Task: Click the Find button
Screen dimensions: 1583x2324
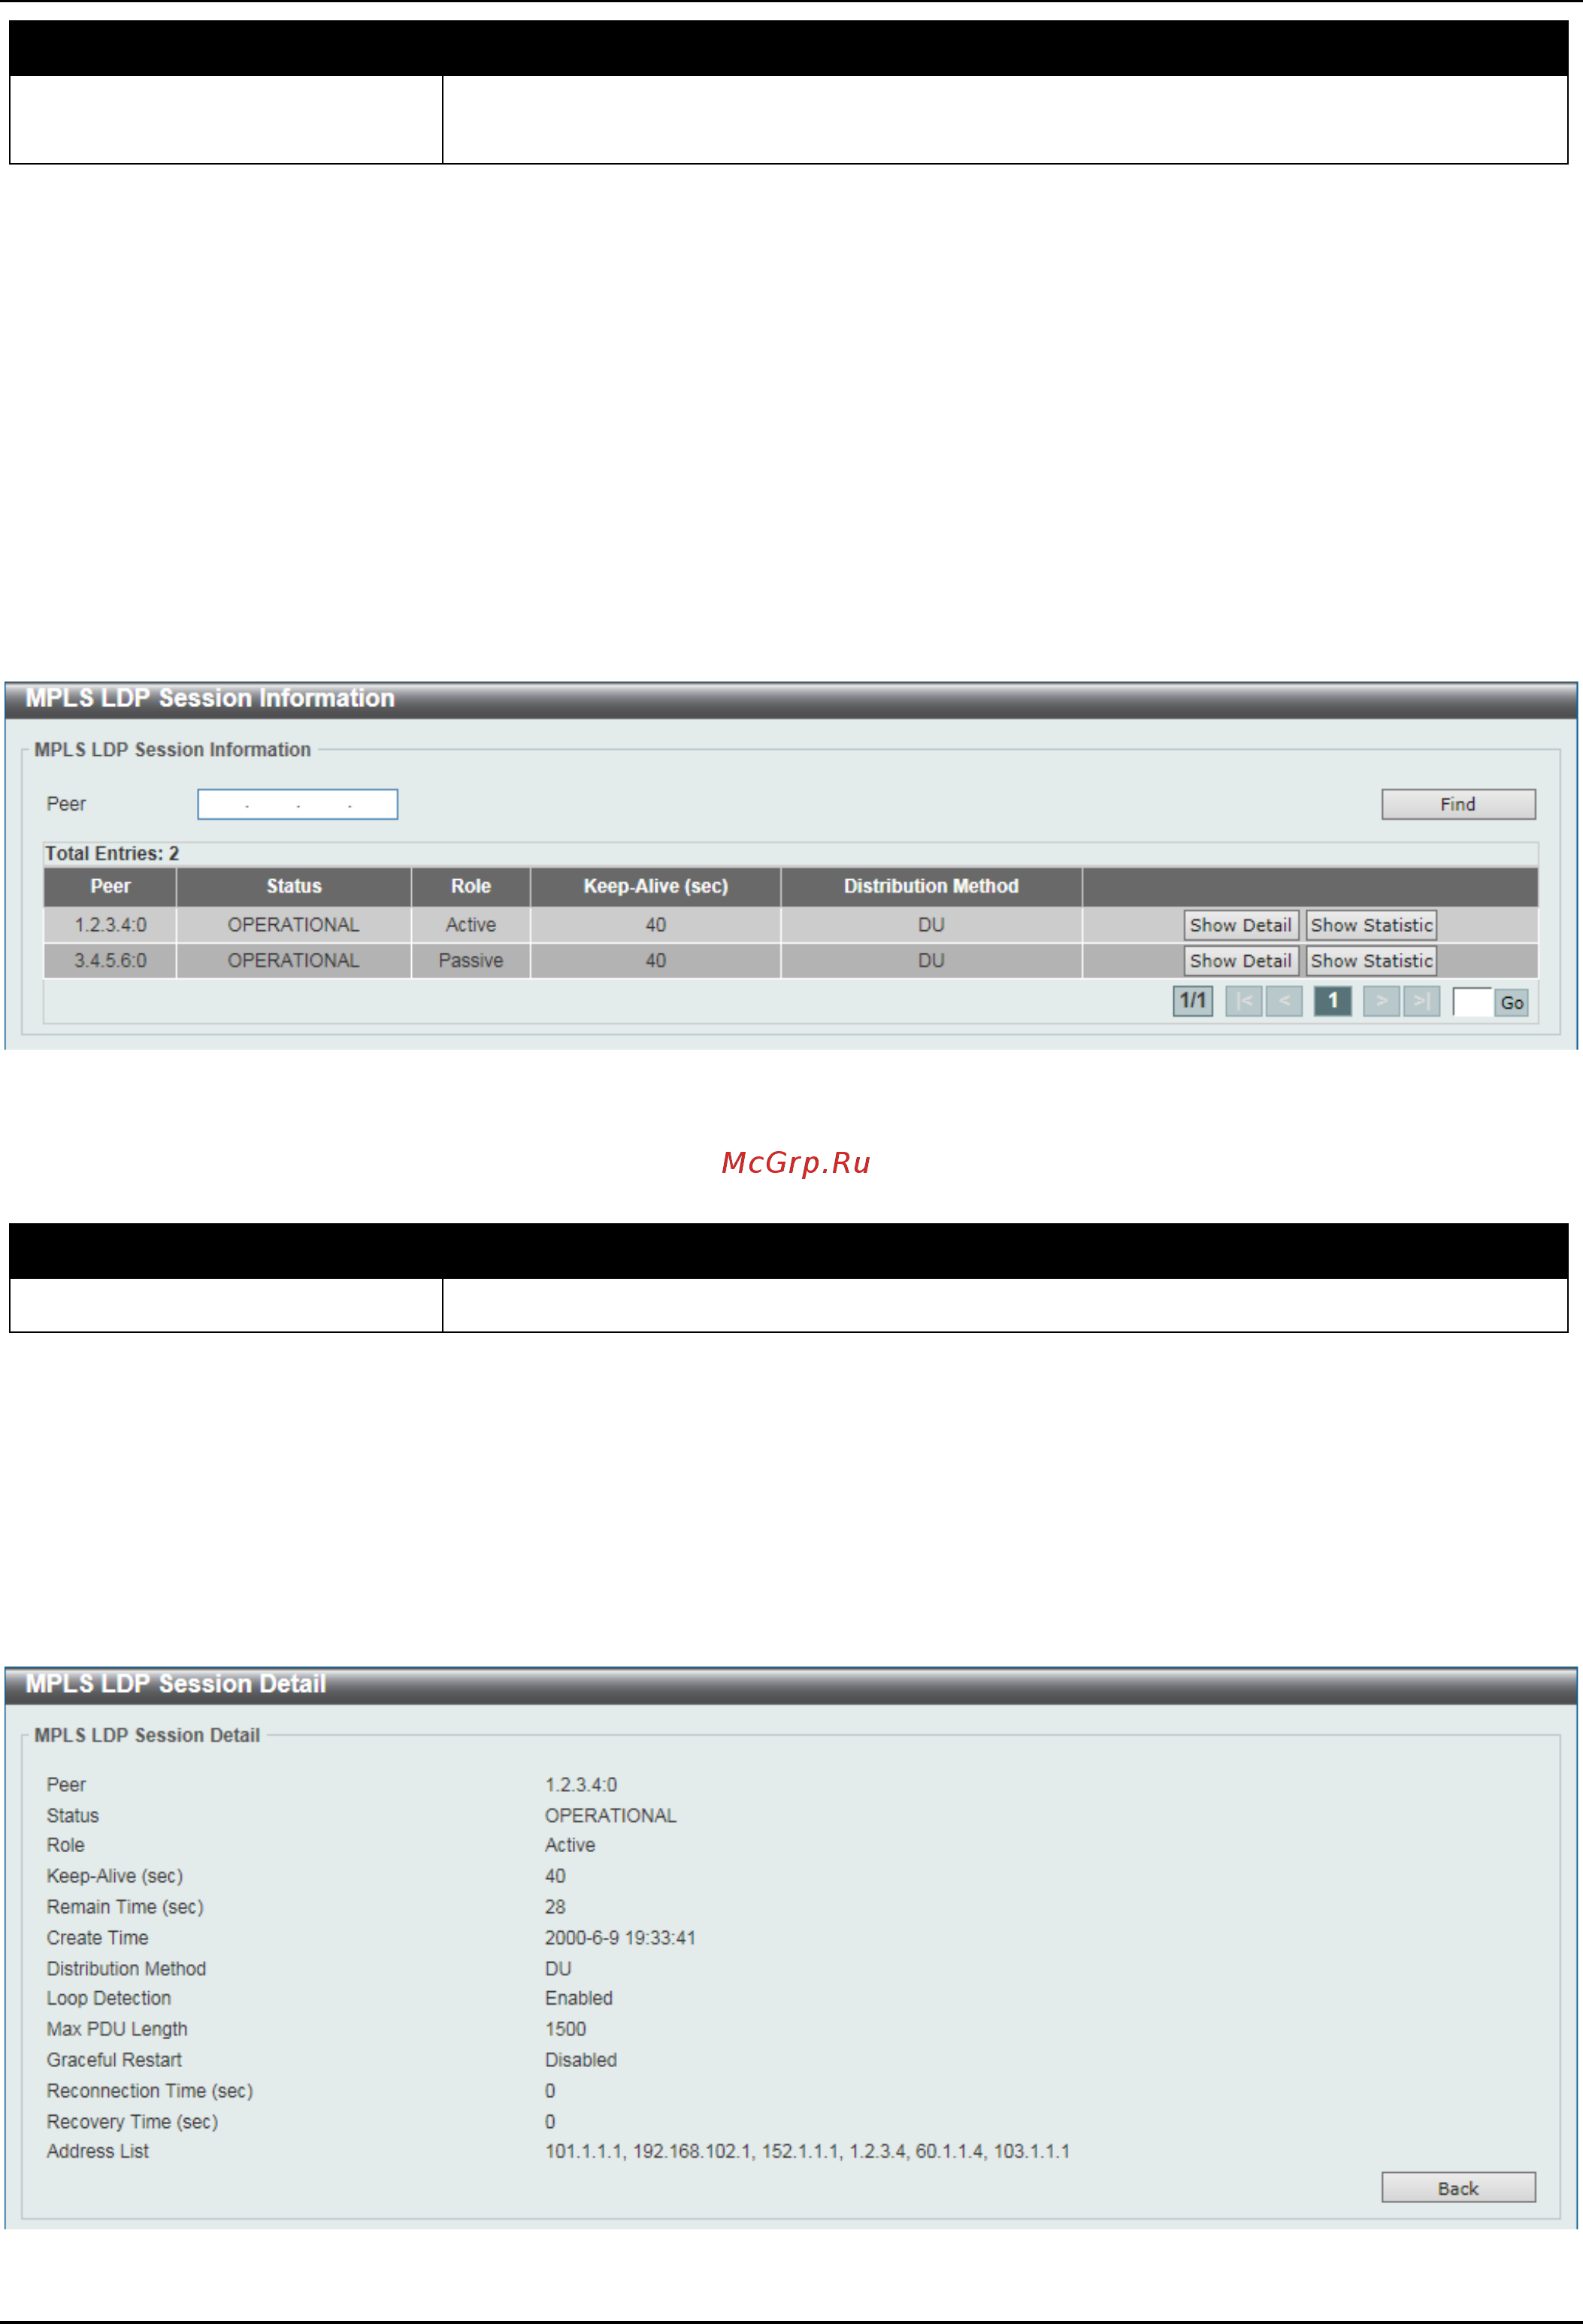Action: [1458, 804]
